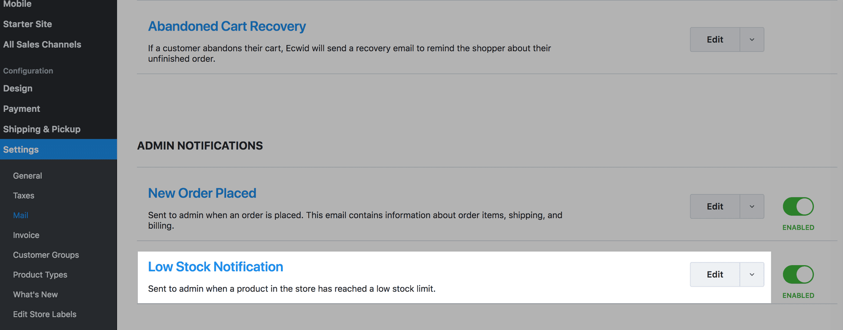The image size is (843, 330).
Task: Open the Low Stock Notification title link
Action: tap(215, 267)
